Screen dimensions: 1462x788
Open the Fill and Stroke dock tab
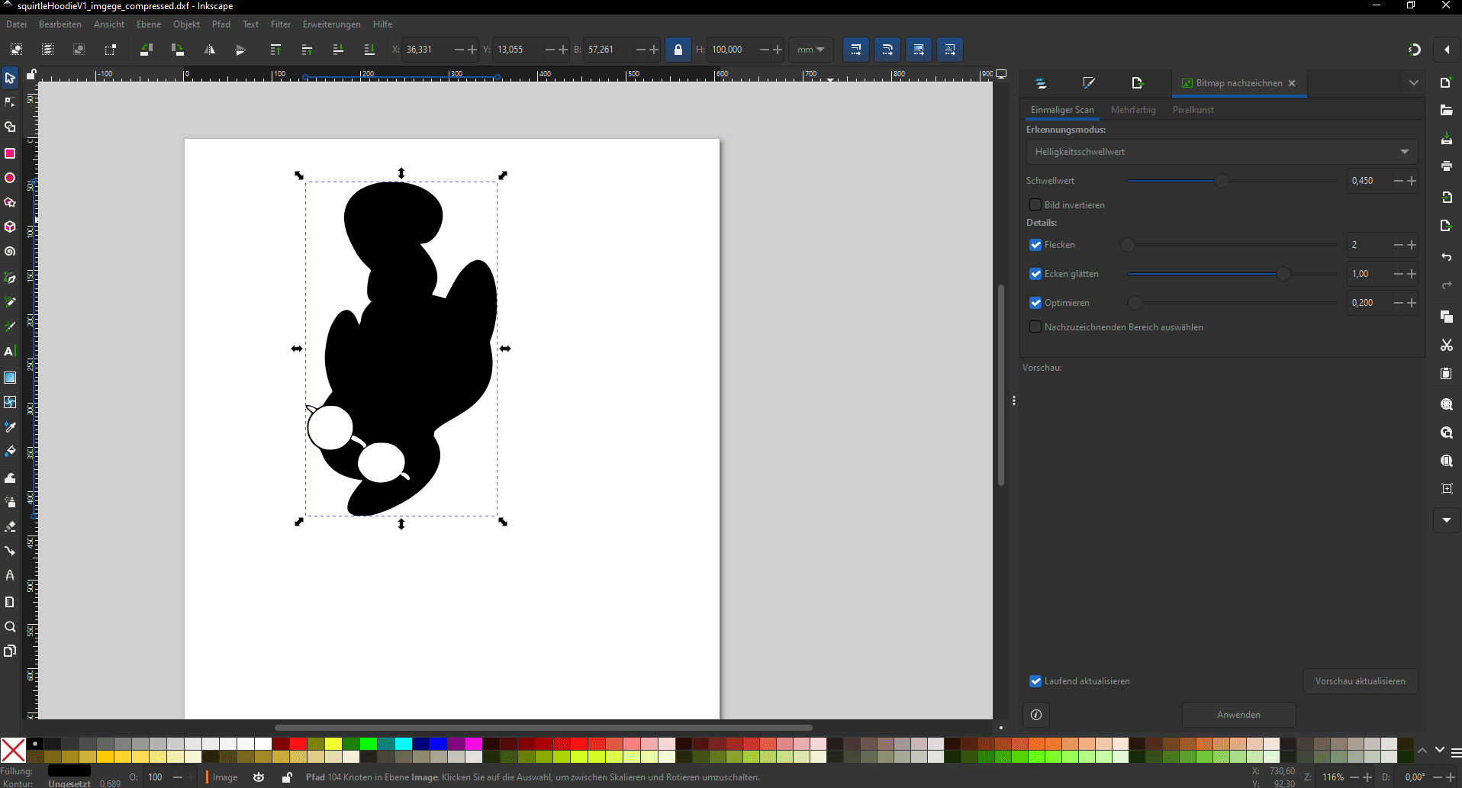(1089, 83)
